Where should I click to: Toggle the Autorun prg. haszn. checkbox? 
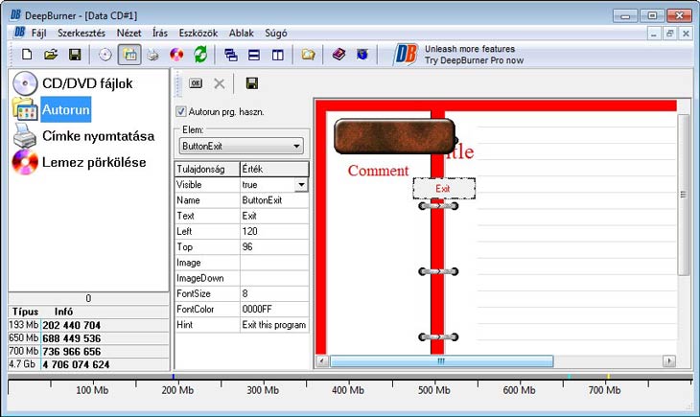(x=181, y=111)
